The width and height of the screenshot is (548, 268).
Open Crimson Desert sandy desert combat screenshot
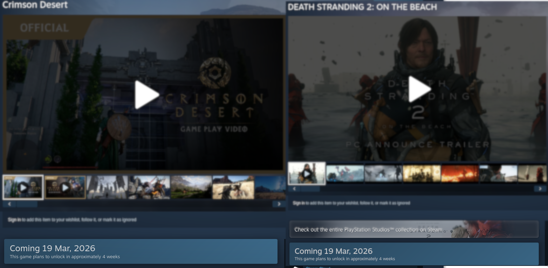[x=233, y=188]
